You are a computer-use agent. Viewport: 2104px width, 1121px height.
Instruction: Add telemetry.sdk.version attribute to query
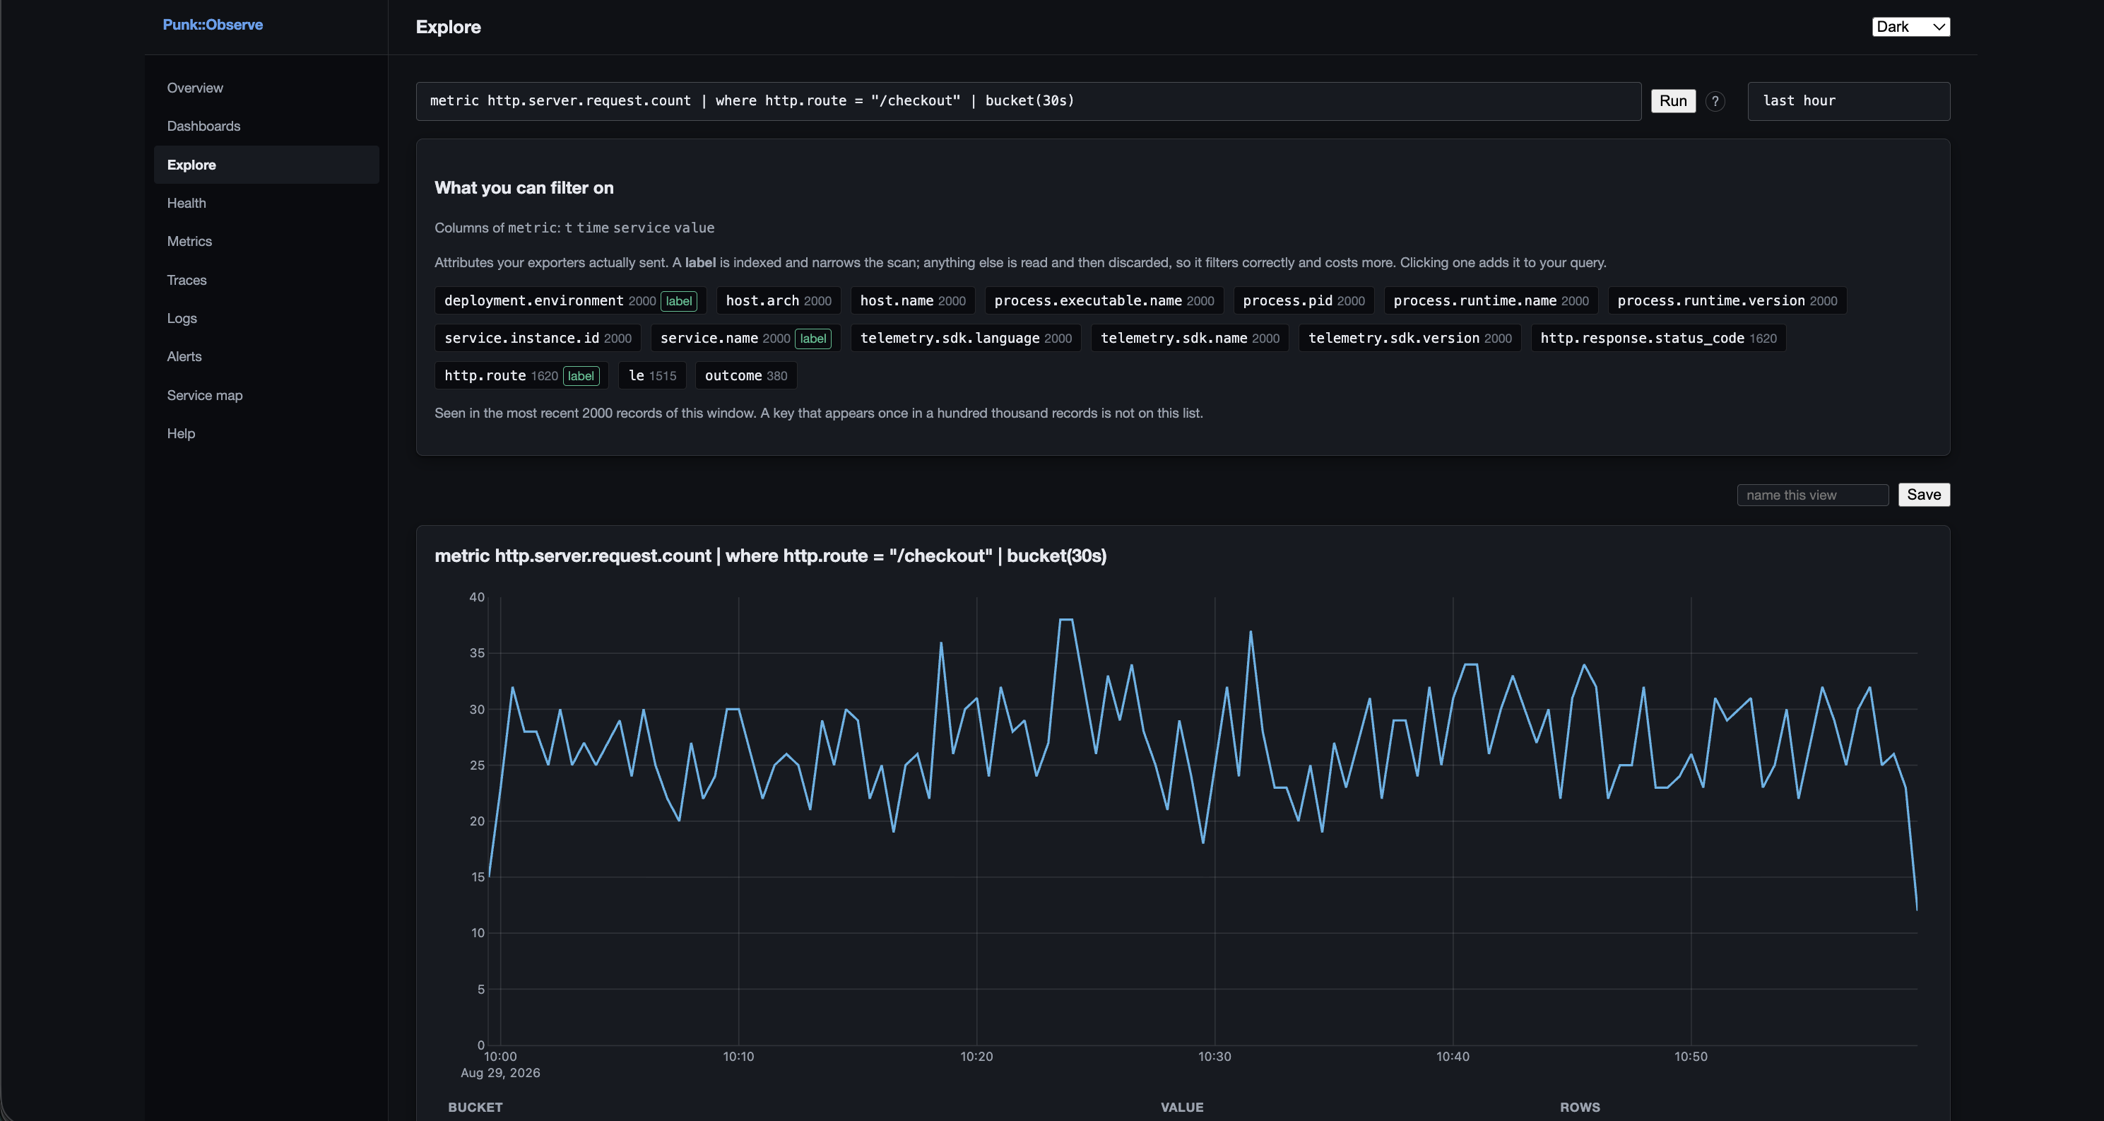(x=1409, y=339)
